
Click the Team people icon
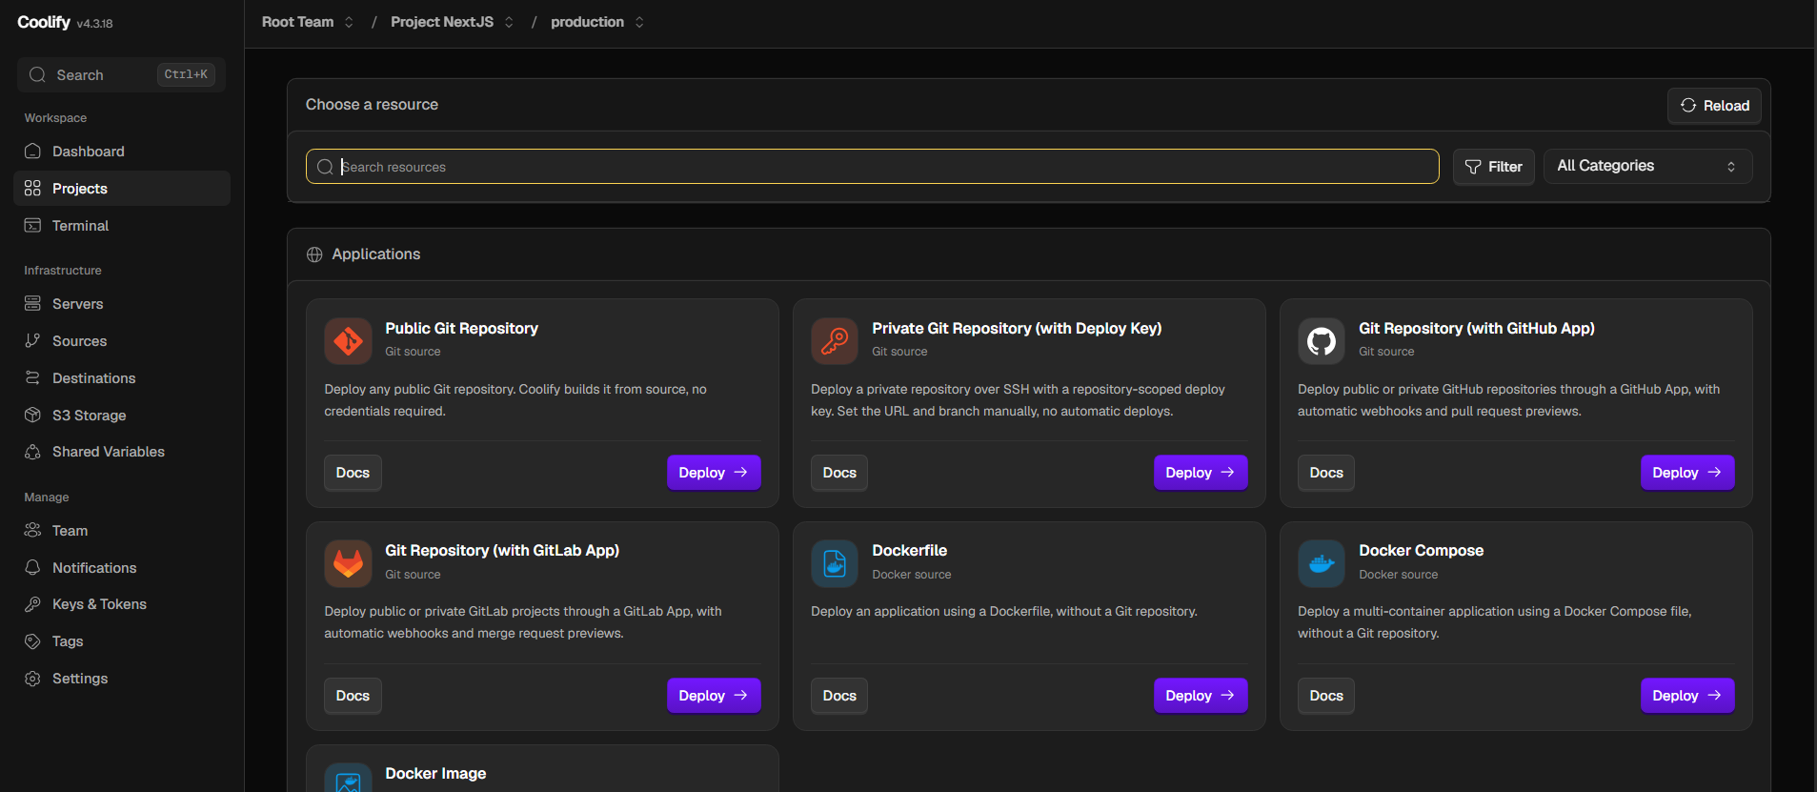(32, 531)
